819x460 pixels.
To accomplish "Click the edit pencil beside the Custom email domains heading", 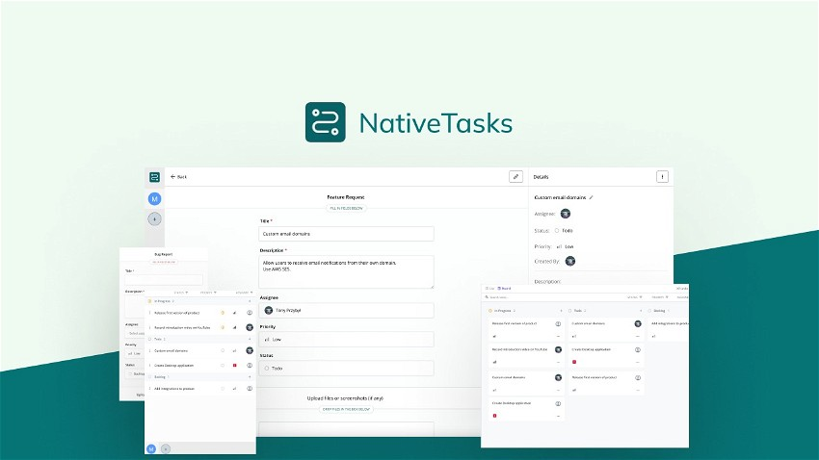I will (x=592, y=197).
